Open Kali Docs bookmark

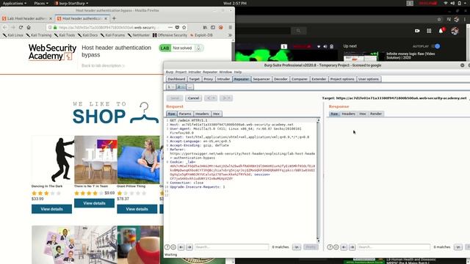[88, 35]
